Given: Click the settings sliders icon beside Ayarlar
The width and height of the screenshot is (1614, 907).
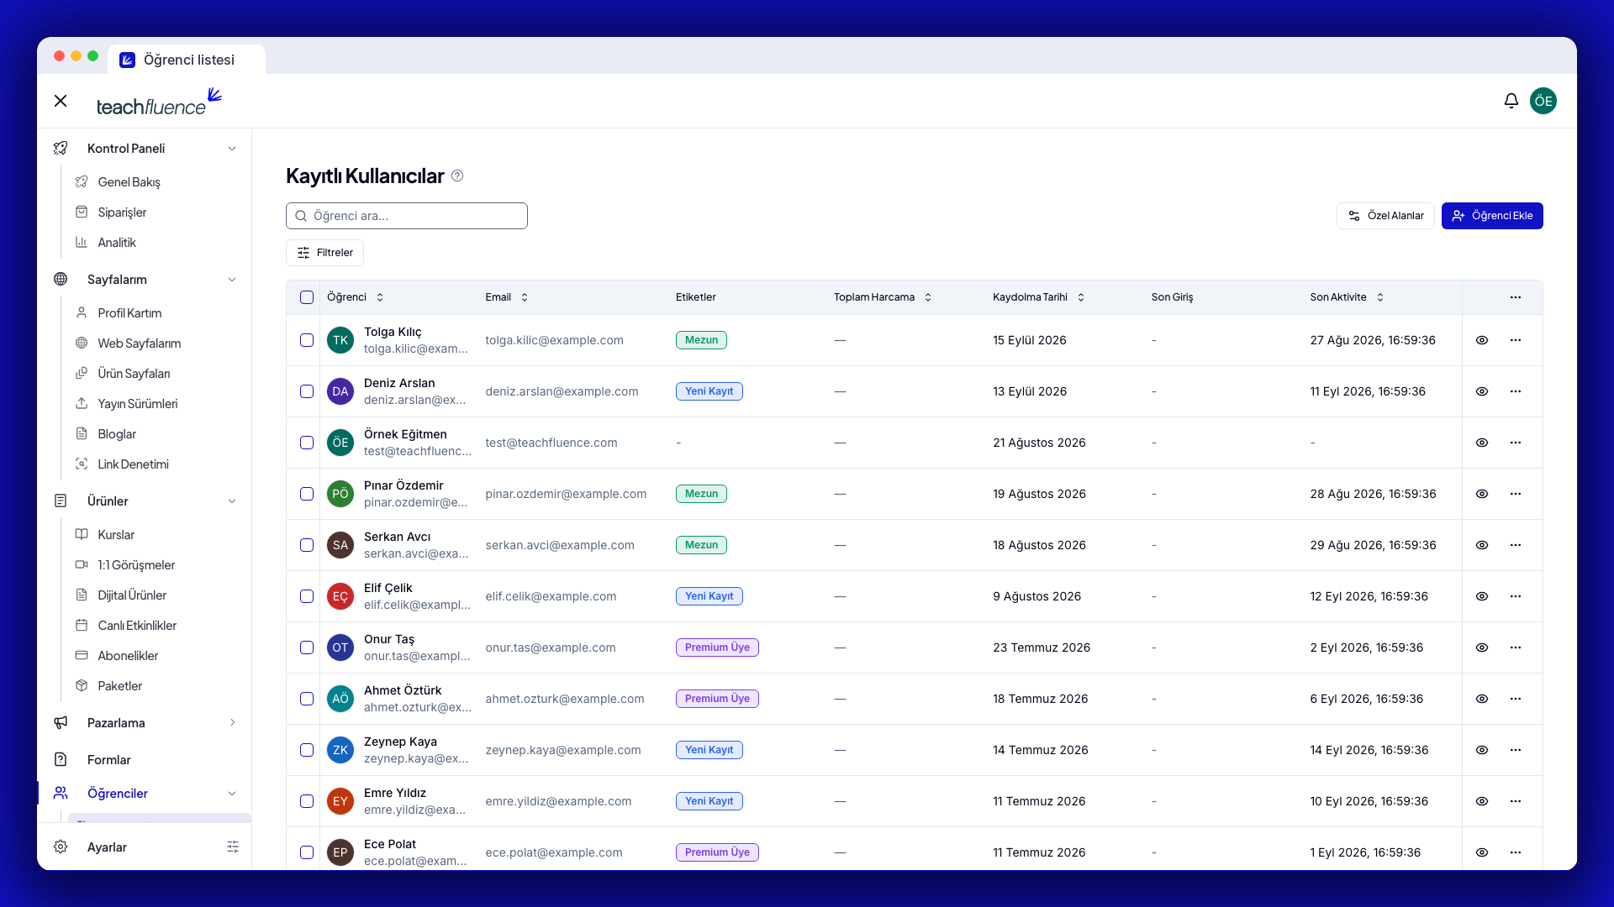Looking at the screenshot, I should [233, 847].
